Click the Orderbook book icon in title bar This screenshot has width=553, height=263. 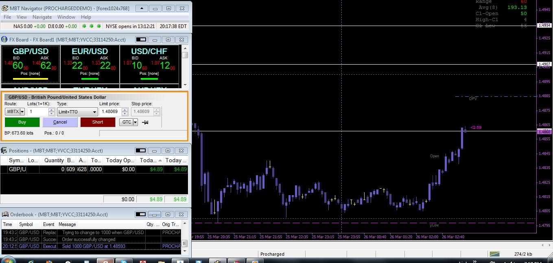[x=4, y=214]
